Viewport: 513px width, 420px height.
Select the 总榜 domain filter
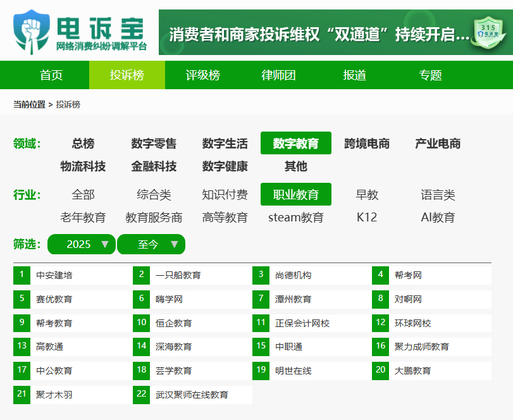[x=83, y=144]
